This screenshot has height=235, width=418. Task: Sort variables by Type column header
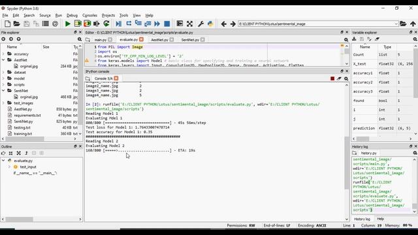[387, 47]
